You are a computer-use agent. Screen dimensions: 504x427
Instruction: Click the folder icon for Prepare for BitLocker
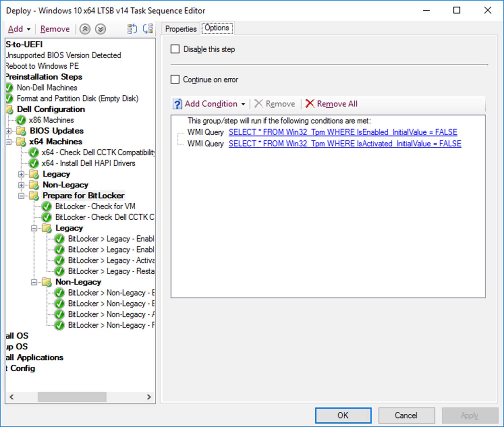click(x=34, y=196)
